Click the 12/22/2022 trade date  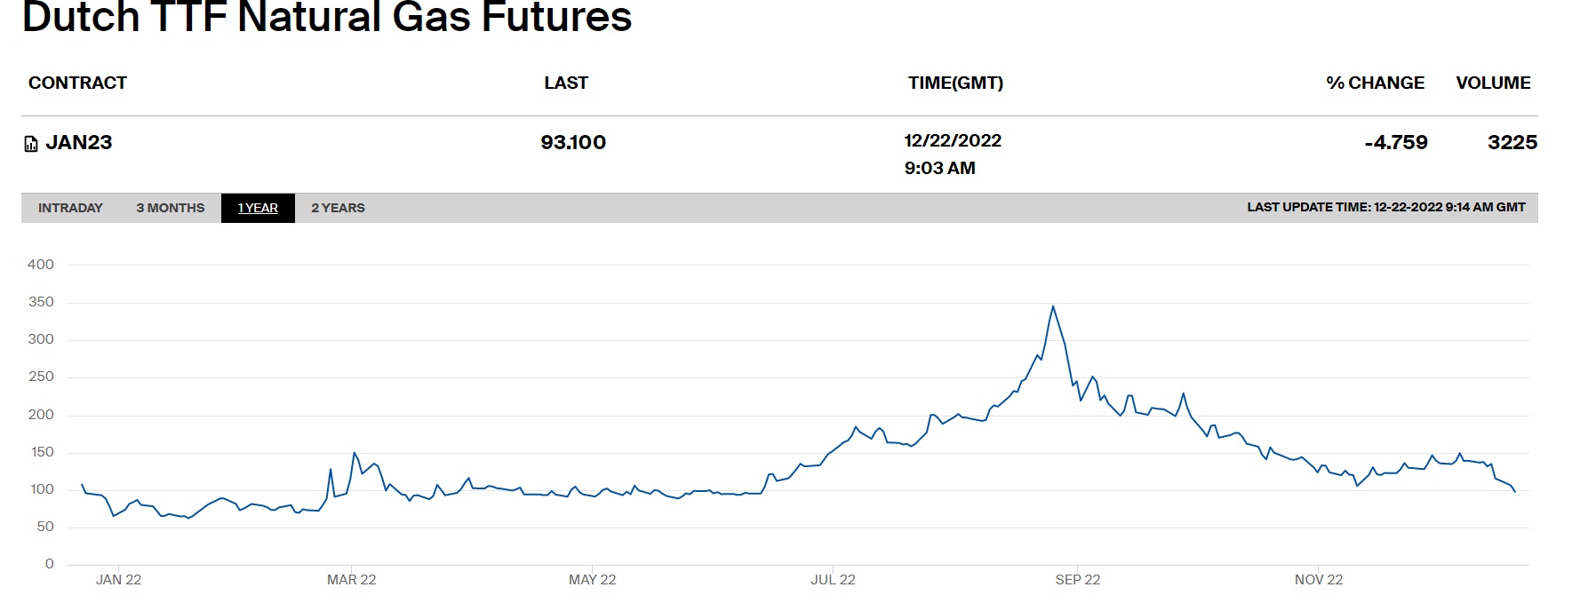[x=953, y=140]
